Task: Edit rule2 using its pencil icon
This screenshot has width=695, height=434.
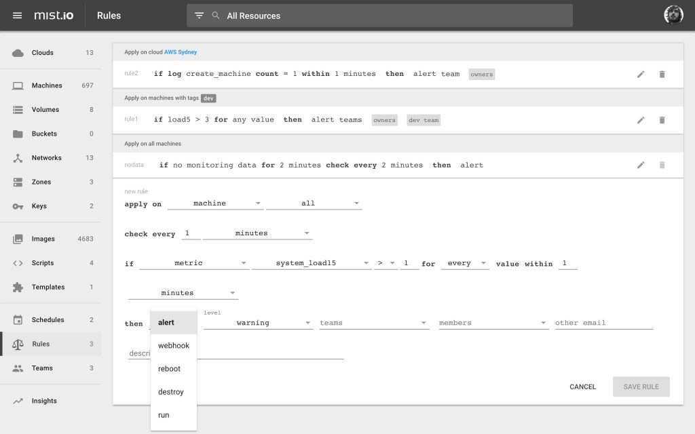Action: click(641, 74)
